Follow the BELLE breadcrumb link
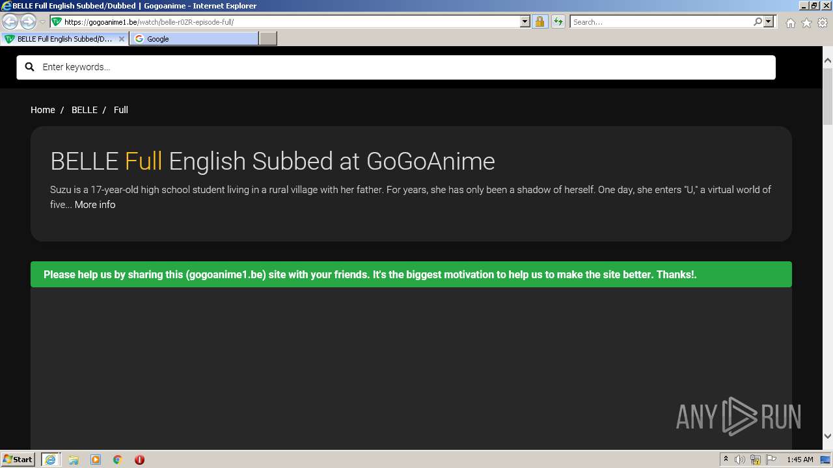 tap(85, 110)
